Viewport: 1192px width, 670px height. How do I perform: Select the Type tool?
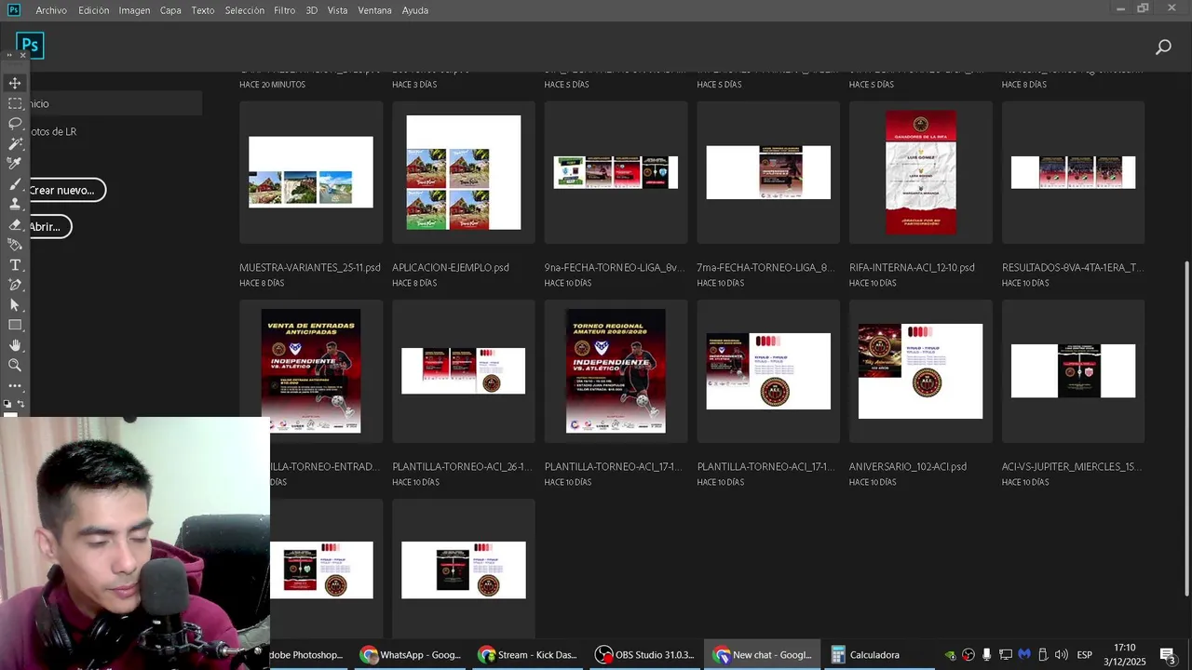tap(15, 265)
